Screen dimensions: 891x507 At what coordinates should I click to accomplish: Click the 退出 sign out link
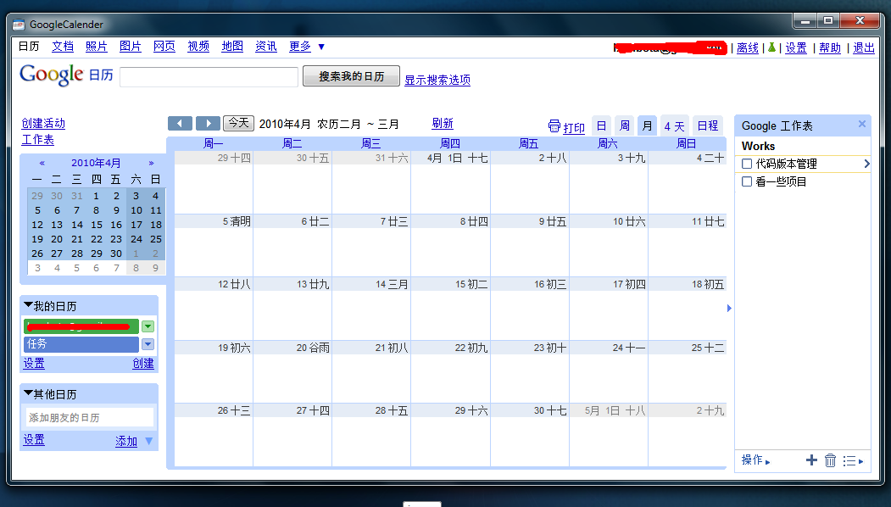[x=864, y=48]
